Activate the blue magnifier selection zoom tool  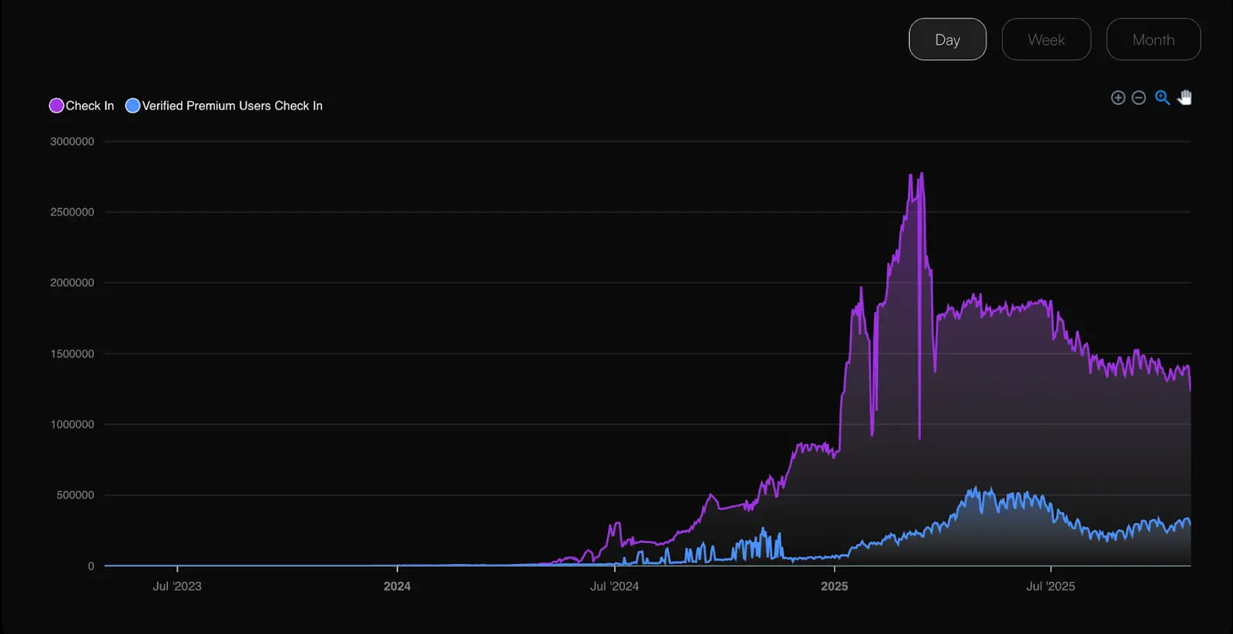pos(1162,98)
